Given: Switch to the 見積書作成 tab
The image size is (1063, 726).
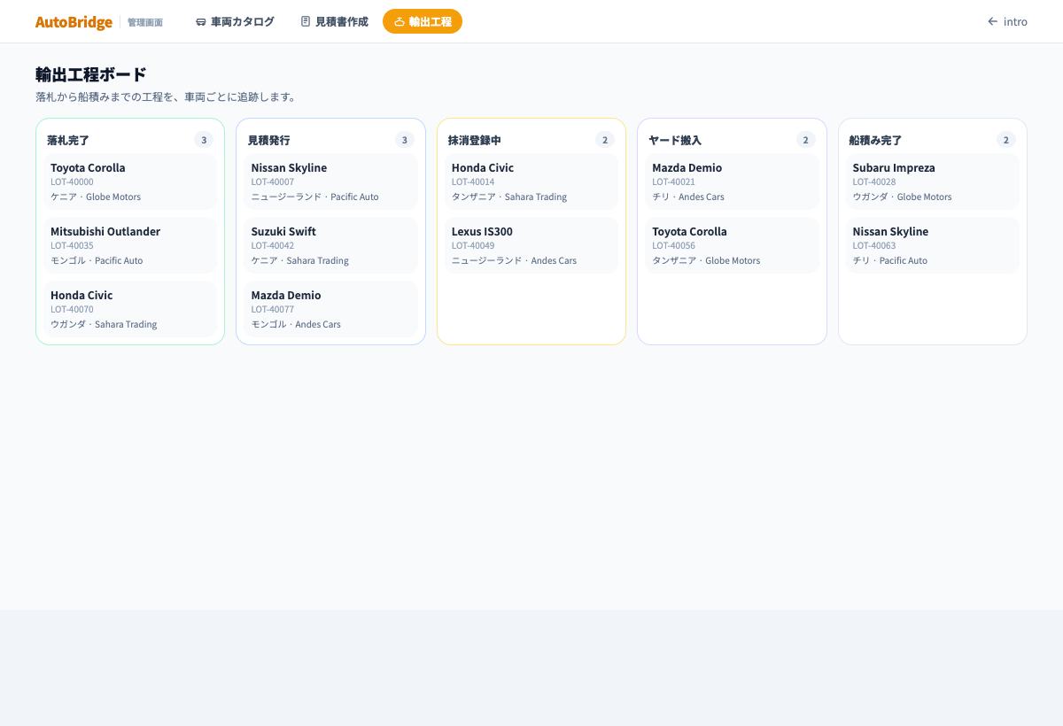Looking at the screenshot, I should coord(334,21).
